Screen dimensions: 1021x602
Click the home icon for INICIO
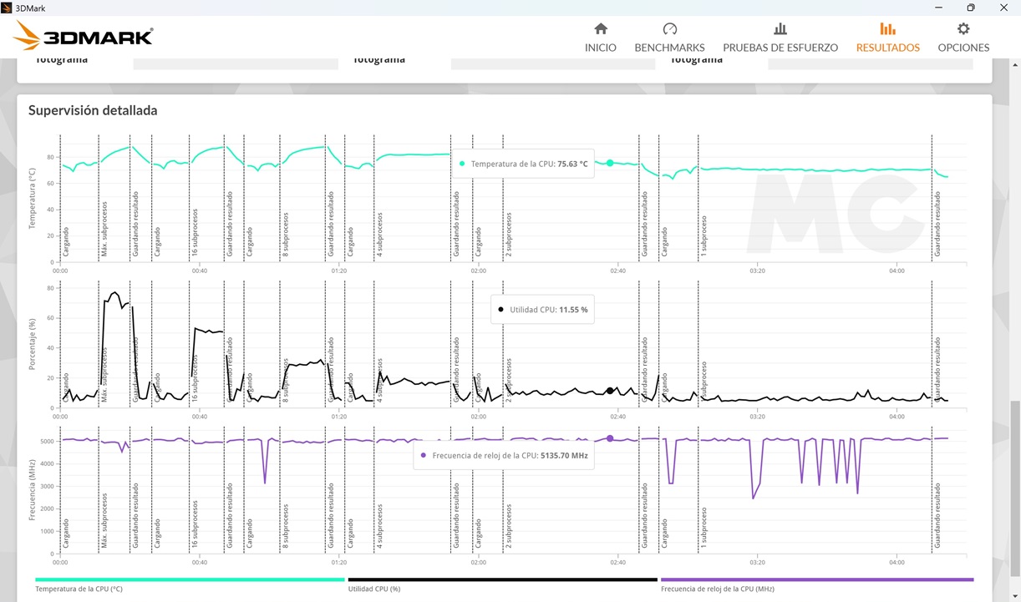(600, 29)
